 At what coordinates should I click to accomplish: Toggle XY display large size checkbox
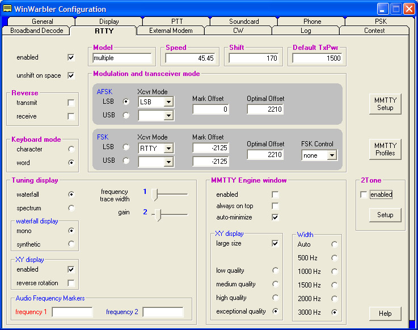[x=275, y=243]
